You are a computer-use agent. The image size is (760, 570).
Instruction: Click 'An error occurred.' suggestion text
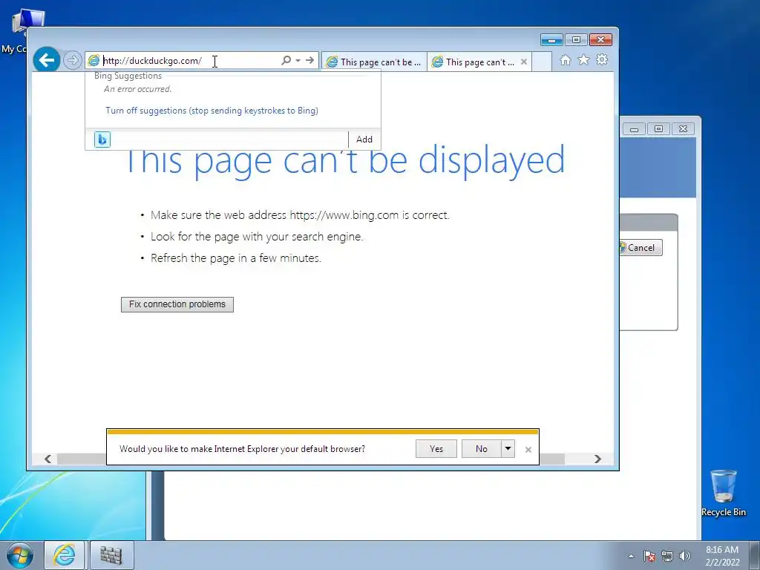[137, 89]
